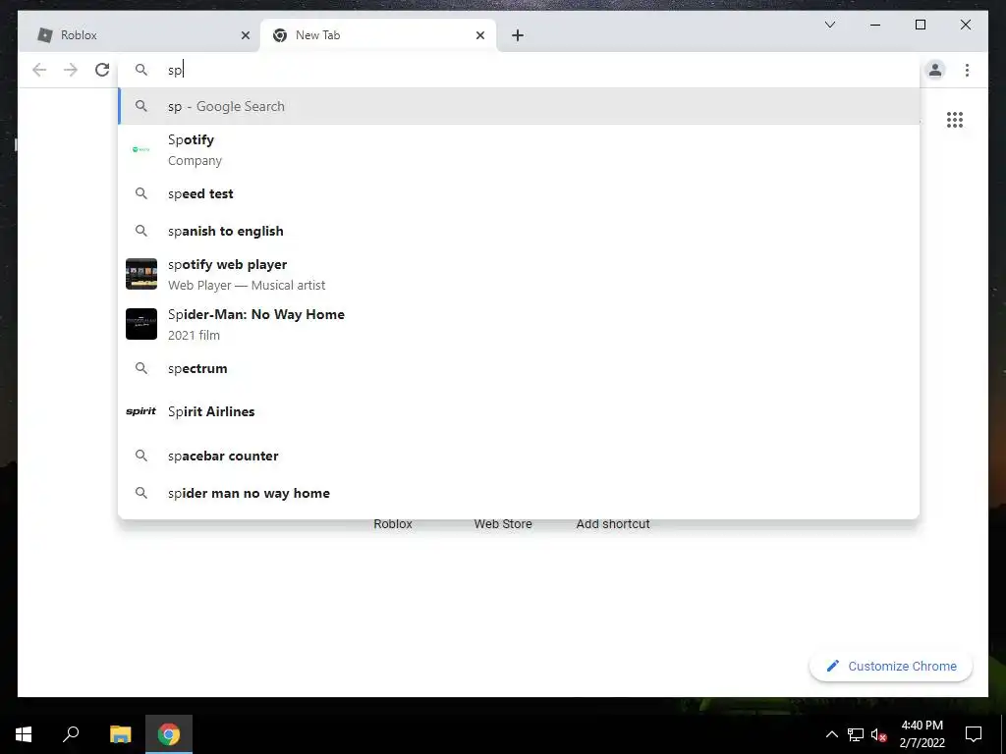Minimize the Chrome window
Image resolution: width=1006 pixels, height=754 pixels.
pos(875,25)
